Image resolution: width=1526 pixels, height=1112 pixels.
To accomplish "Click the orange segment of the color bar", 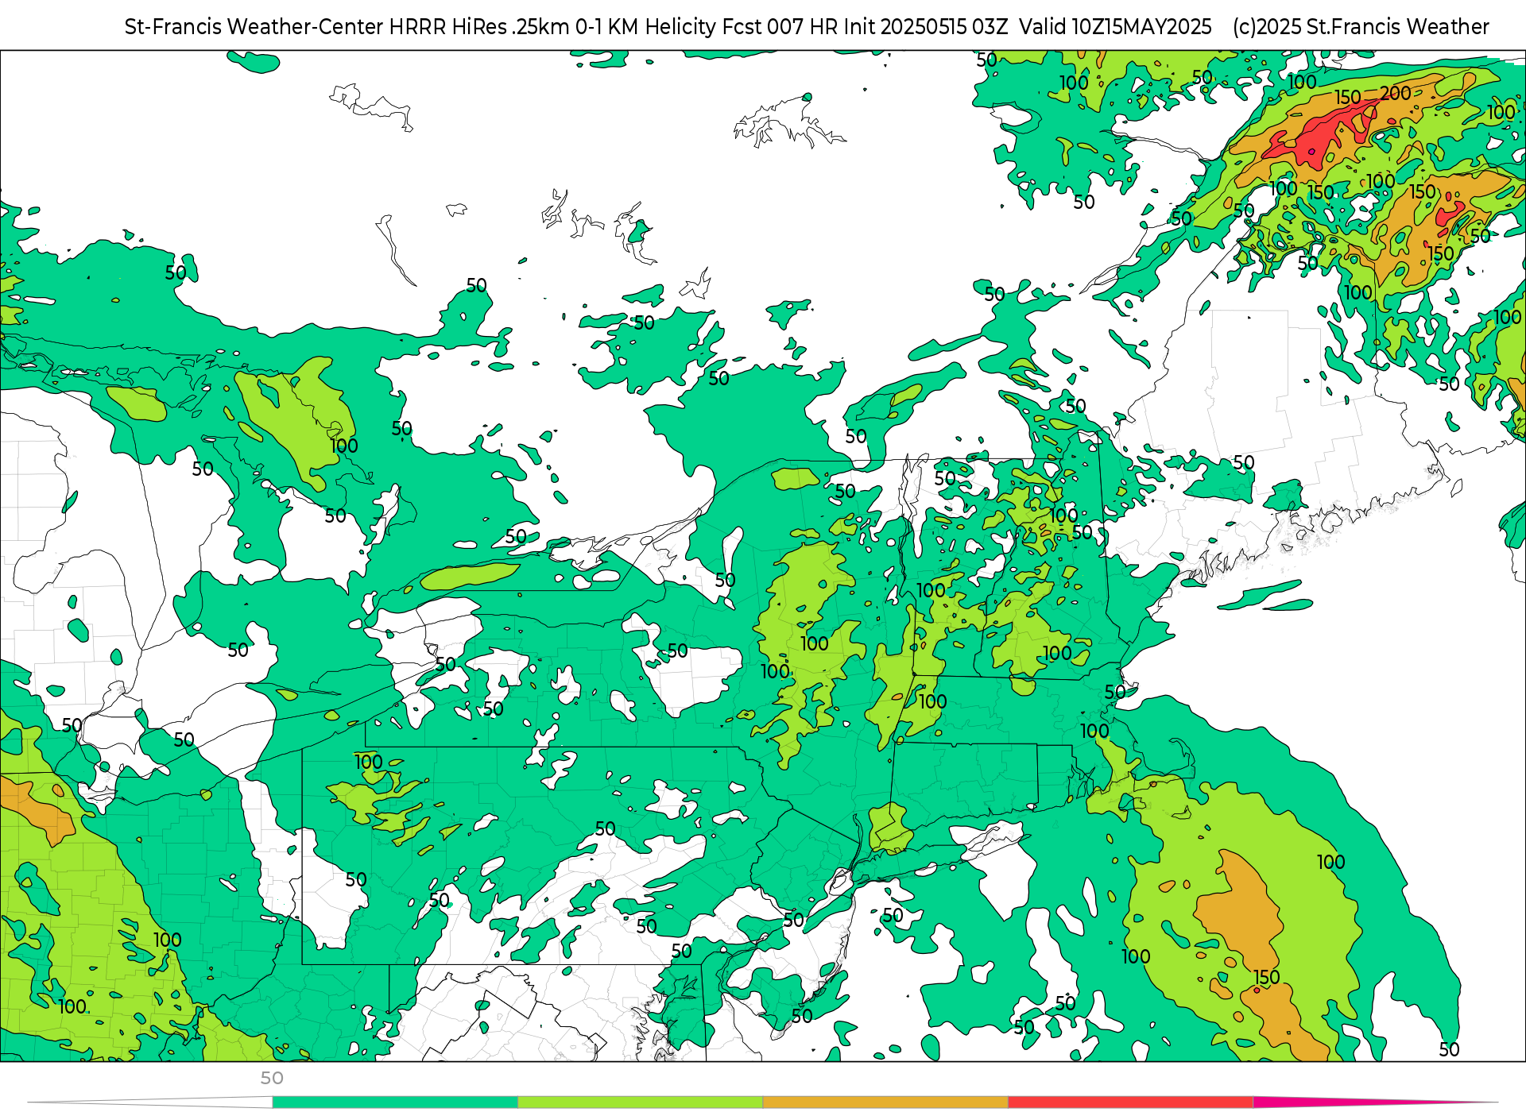I will (x=885, y=1102).
